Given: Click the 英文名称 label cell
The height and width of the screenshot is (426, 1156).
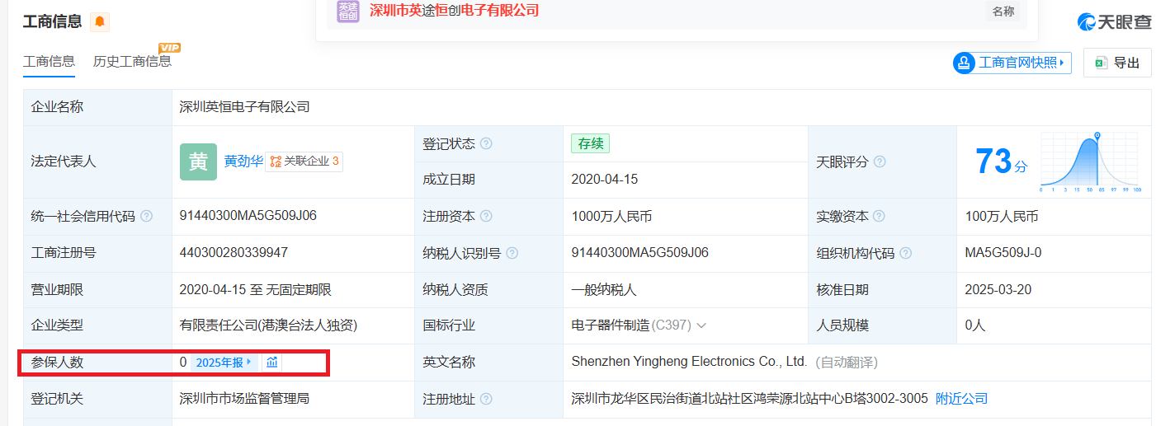Looking at the screenshot, I should [x=489, y=363].
